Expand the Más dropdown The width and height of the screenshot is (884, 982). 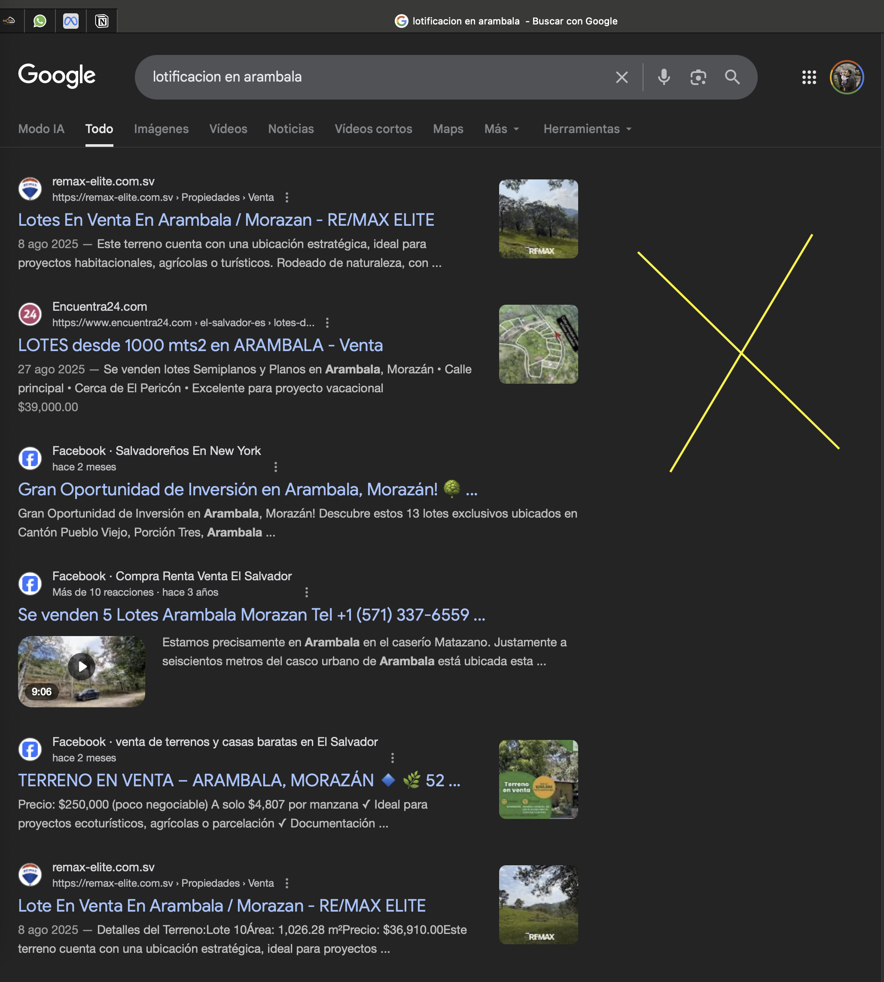point(502,129)
